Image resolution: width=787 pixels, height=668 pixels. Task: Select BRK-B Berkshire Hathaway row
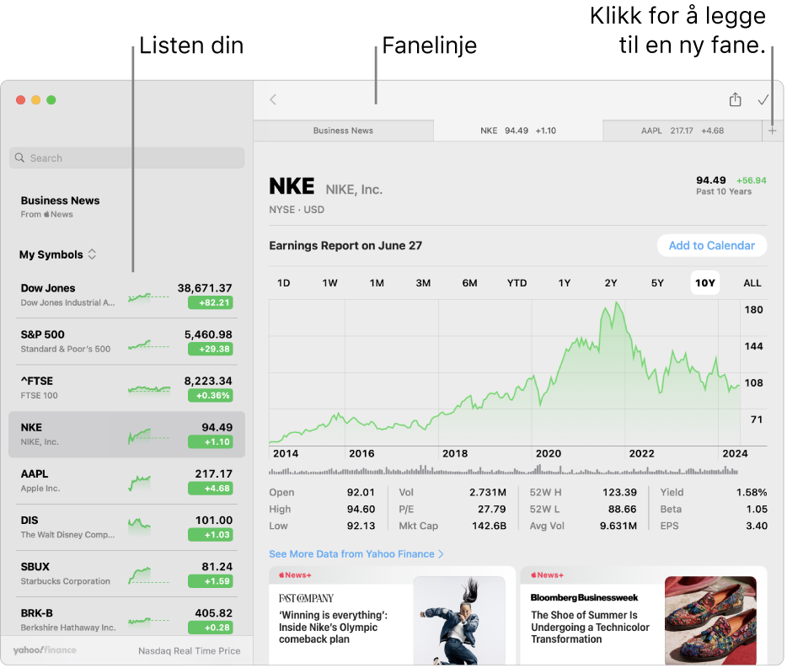[x=126, y=617]
